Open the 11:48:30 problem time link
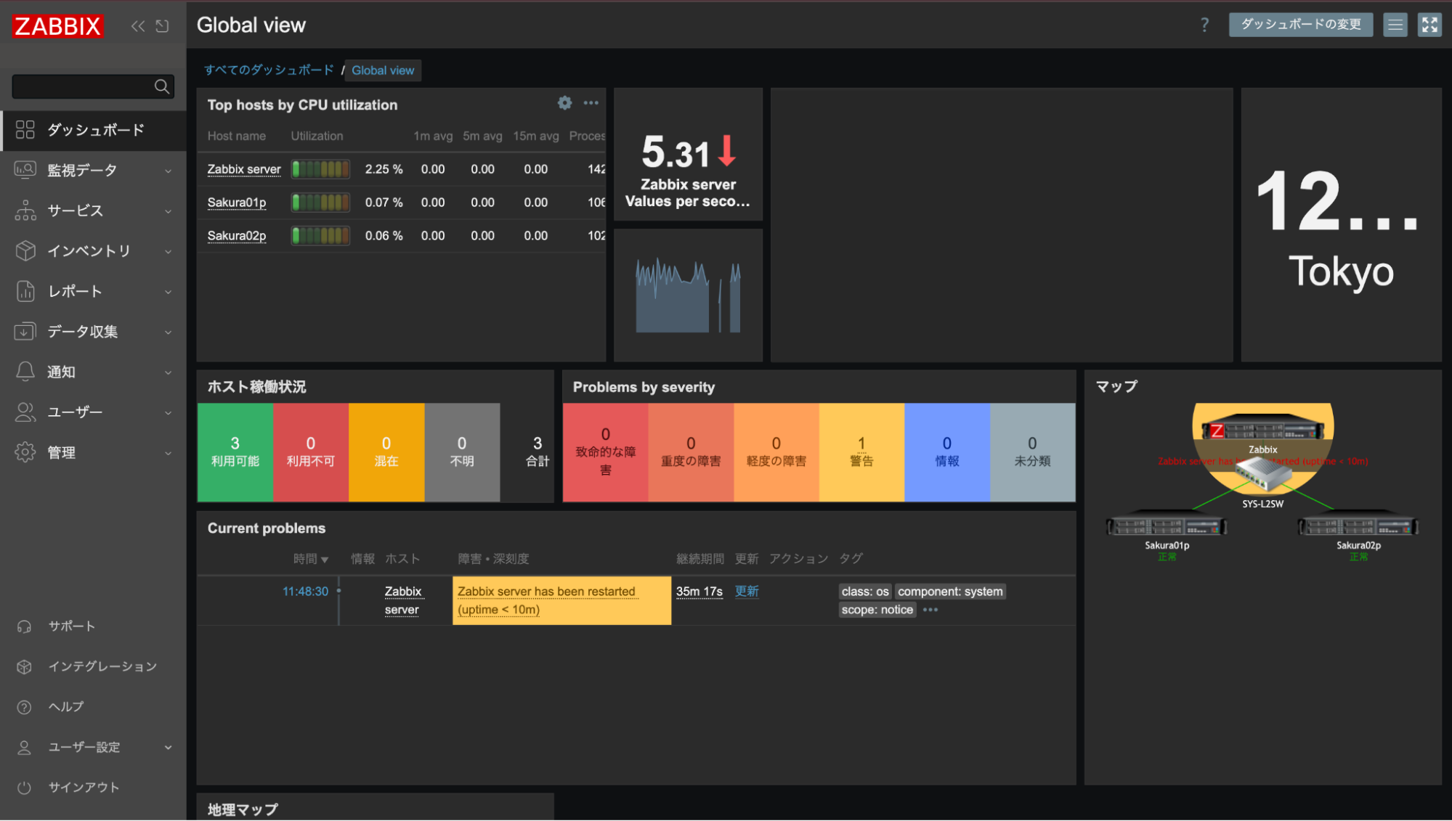The height and width of the screenshot is (821, 1452). point(305,592)
